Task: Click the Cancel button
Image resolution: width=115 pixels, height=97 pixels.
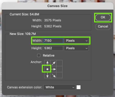Action: click(103, 26)
